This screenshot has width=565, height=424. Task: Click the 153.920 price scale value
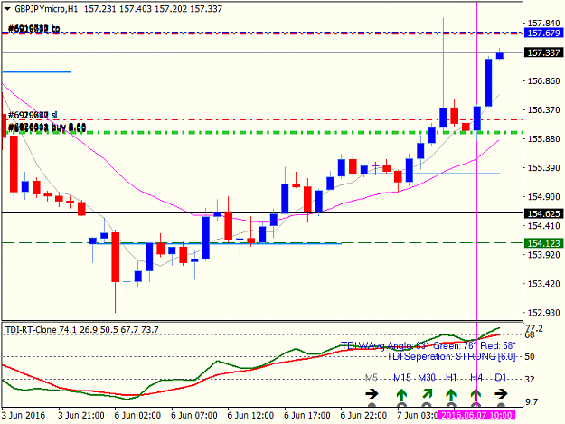pos(543,255)
